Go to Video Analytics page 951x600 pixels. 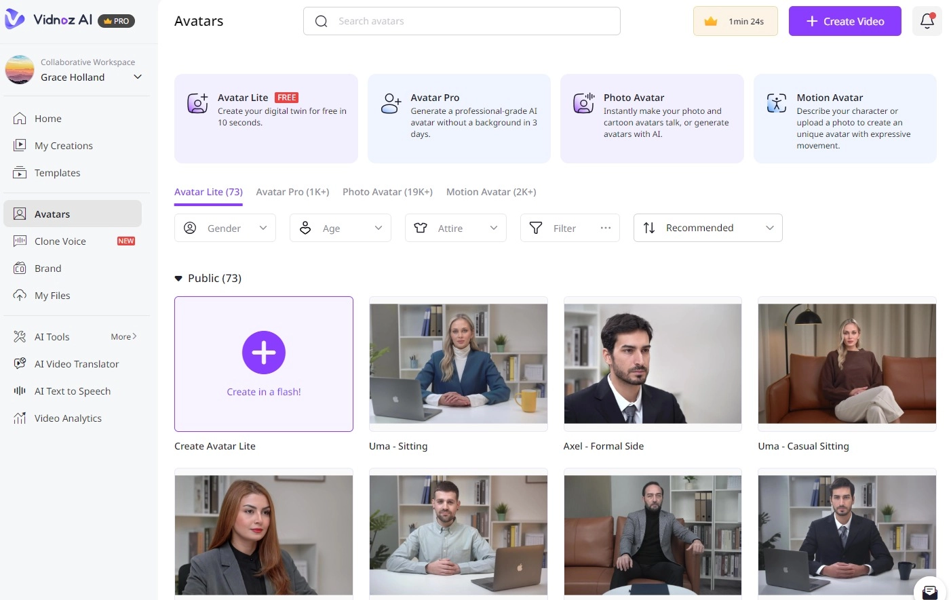coord(68,418)
